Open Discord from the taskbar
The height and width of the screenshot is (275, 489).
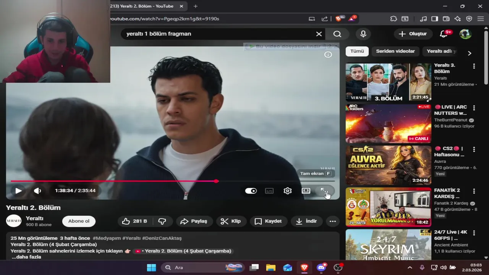click(x=321, y=267)
